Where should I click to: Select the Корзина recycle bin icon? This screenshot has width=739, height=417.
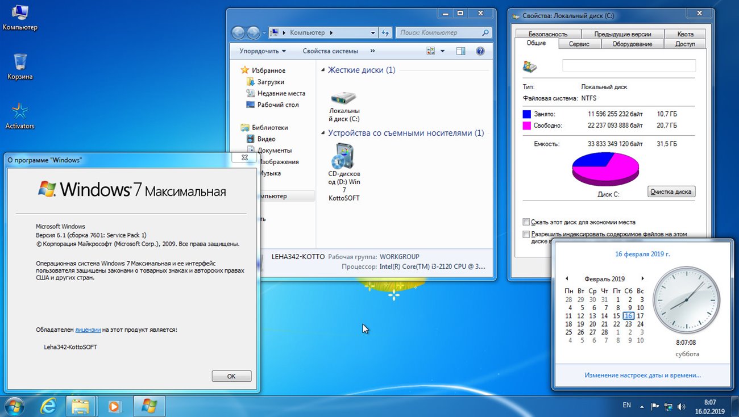[x=20, y=66]
